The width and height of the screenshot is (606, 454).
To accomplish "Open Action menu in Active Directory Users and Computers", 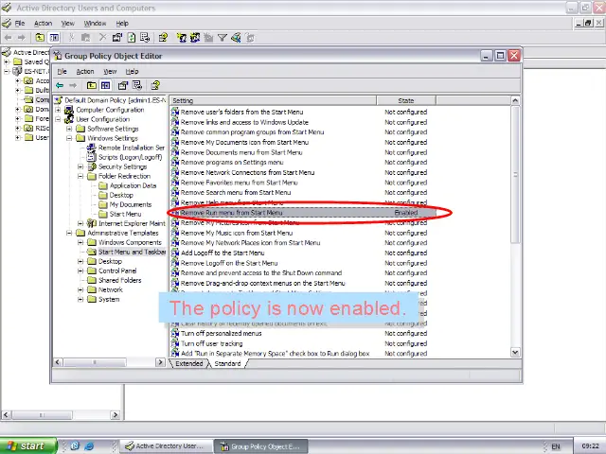I will [43, 23].
